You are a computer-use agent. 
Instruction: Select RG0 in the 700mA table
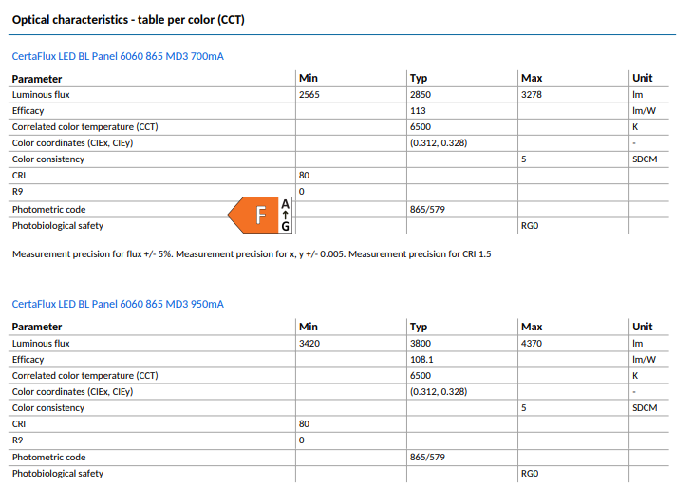(530, 226)
